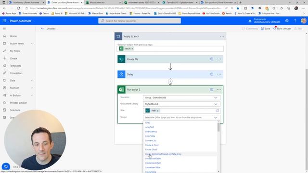308x173 pixels.
Task: Open the Delay action ellipsis menu
Action: tap(219, 74)
